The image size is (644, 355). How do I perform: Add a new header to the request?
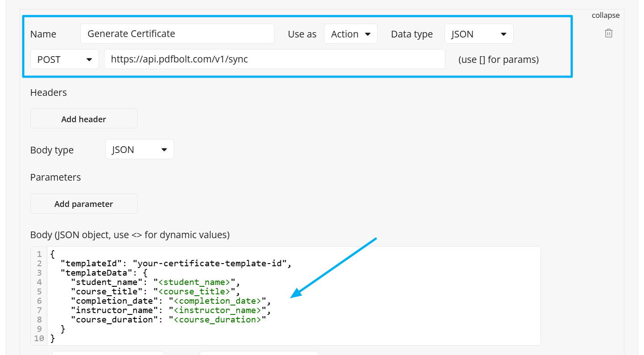tap(83, 119)
